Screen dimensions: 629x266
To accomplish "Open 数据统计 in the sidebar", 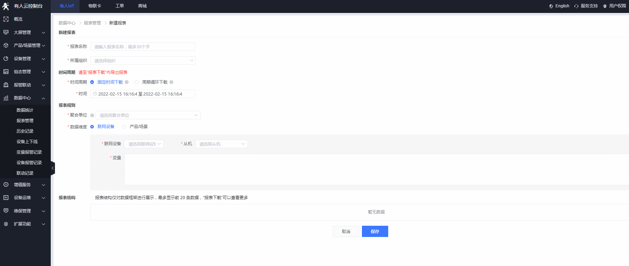I will (x=25, y=110).
